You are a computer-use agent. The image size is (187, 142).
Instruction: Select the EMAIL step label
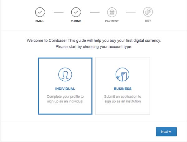[x=40, y=21]
